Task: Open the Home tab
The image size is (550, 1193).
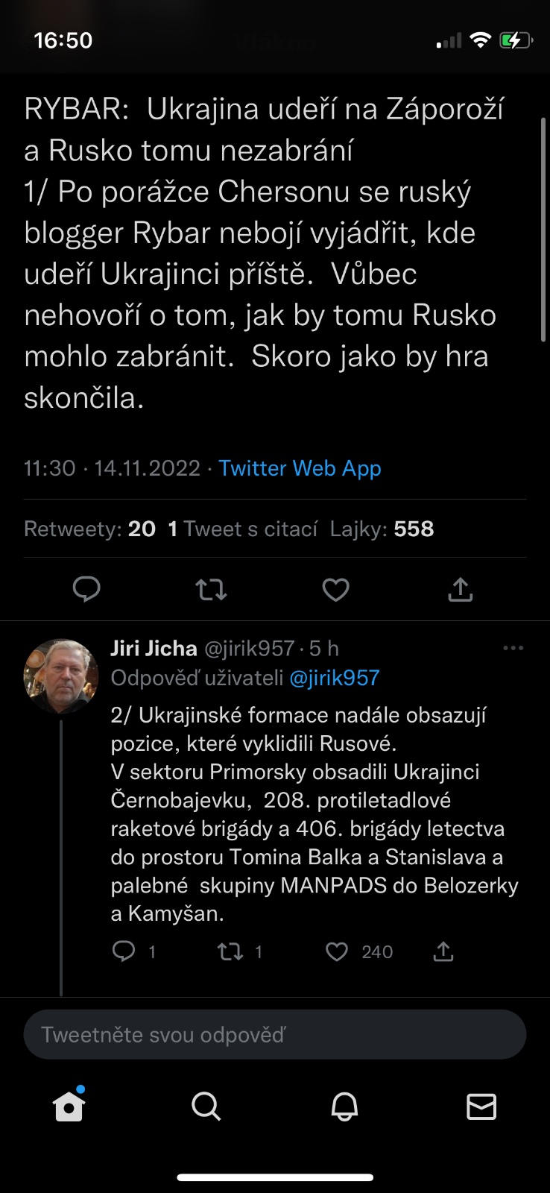Action: 69,1107
